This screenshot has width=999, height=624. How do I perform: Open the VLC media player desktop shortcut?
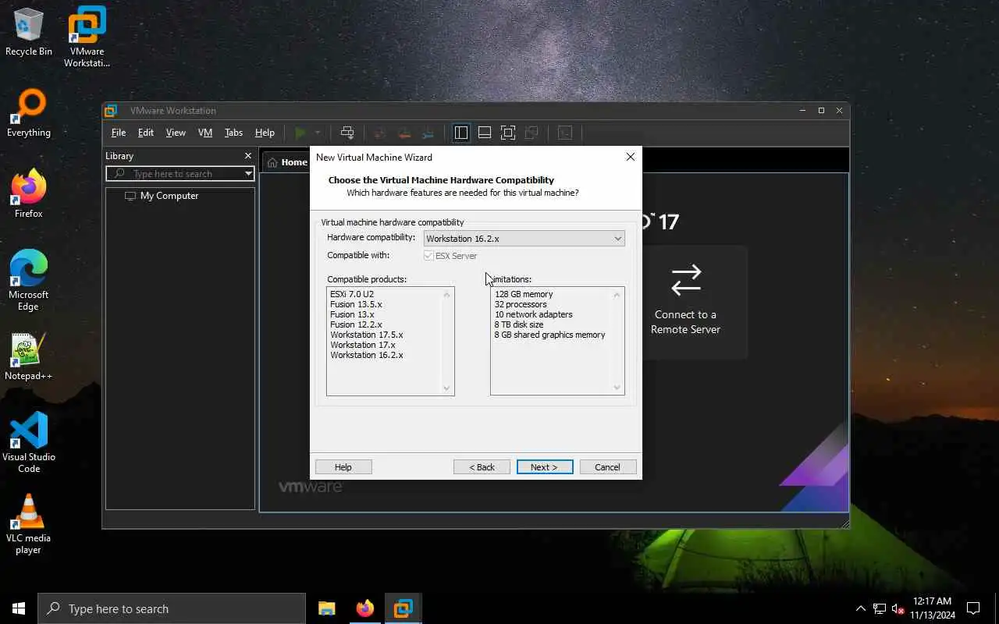click(x=29, y=523)
